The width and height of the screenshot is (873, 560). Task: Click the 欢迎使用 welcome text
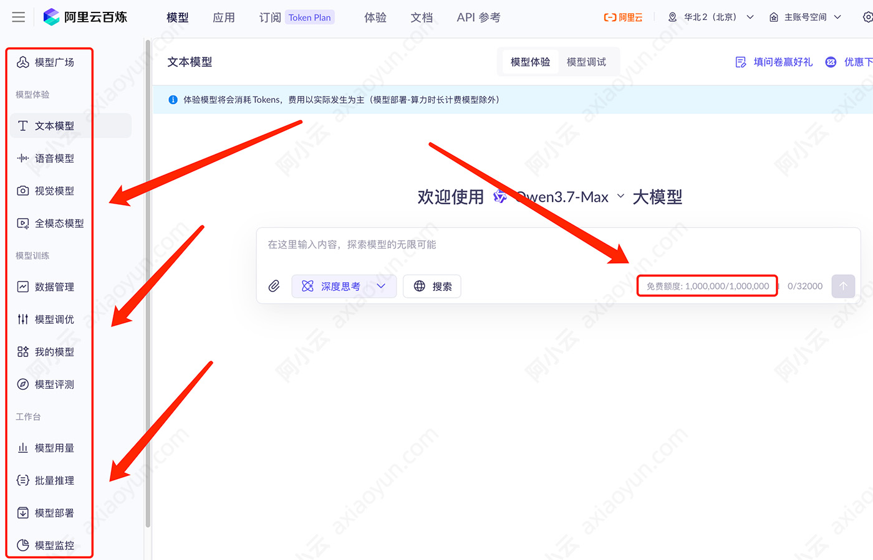pos(451,197)
